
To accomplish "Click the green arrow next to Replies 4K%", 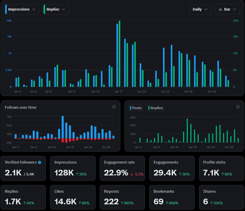I will [25, 203].
